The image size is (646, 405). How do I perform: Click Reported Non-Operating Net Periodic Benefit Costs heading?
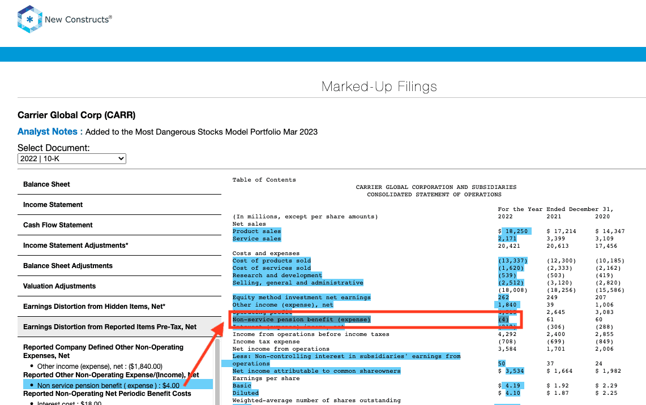107,394
